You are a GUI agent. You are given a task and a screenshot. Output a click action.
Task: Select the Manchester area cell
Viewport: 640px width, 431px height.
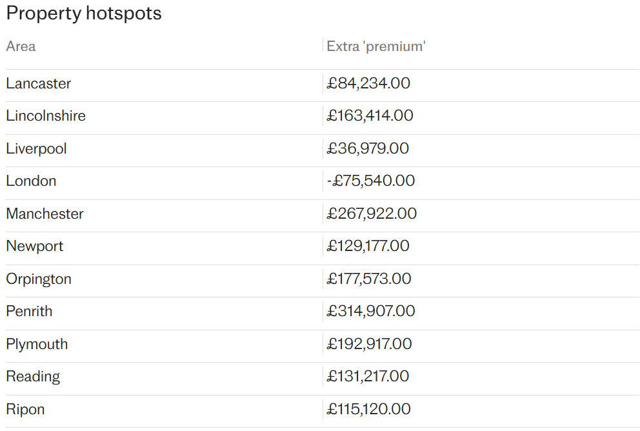click(45, 214)
